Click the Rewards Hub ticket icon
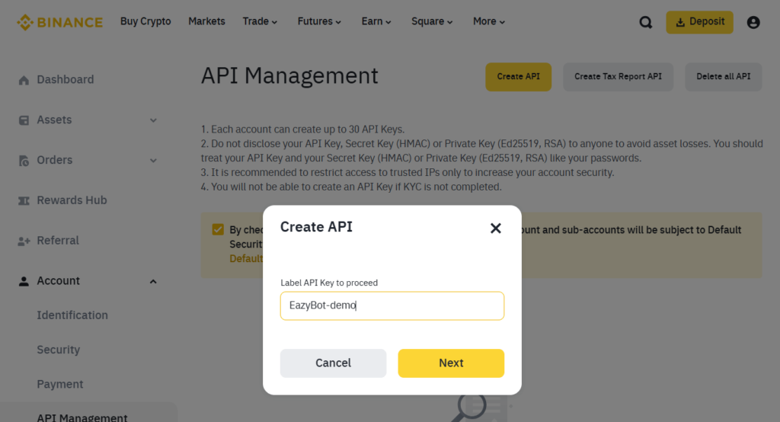Image resolution: width=780 pixels, height=422 pixels. point(24,200)
